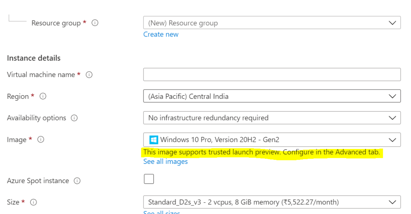This screenshot has height=214, width=411.
Task: Open the Size dropdown showing Standard_D2s_v3
Action: pyautogui.click(x=272, y=202)
